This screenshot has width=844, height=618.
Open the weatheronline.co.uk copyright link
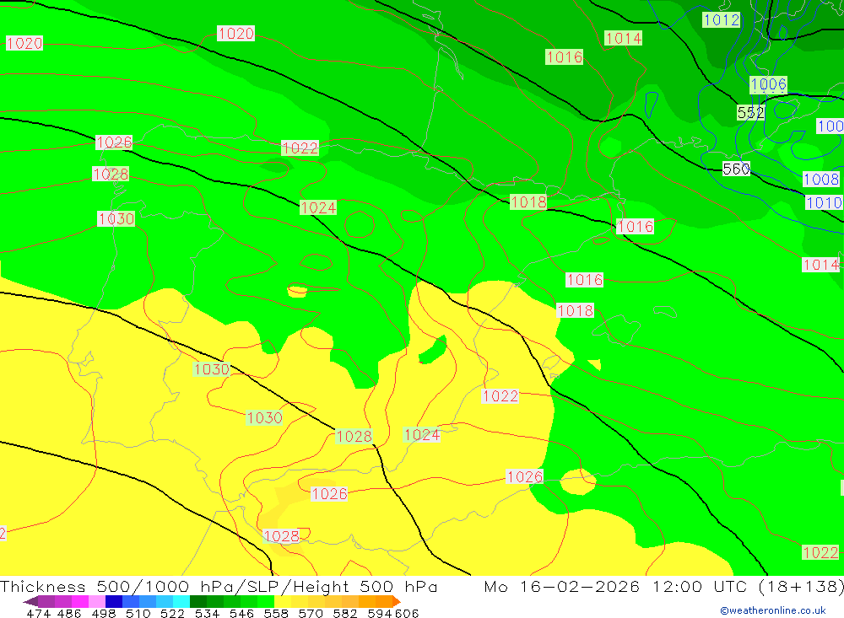pos(772,610)
